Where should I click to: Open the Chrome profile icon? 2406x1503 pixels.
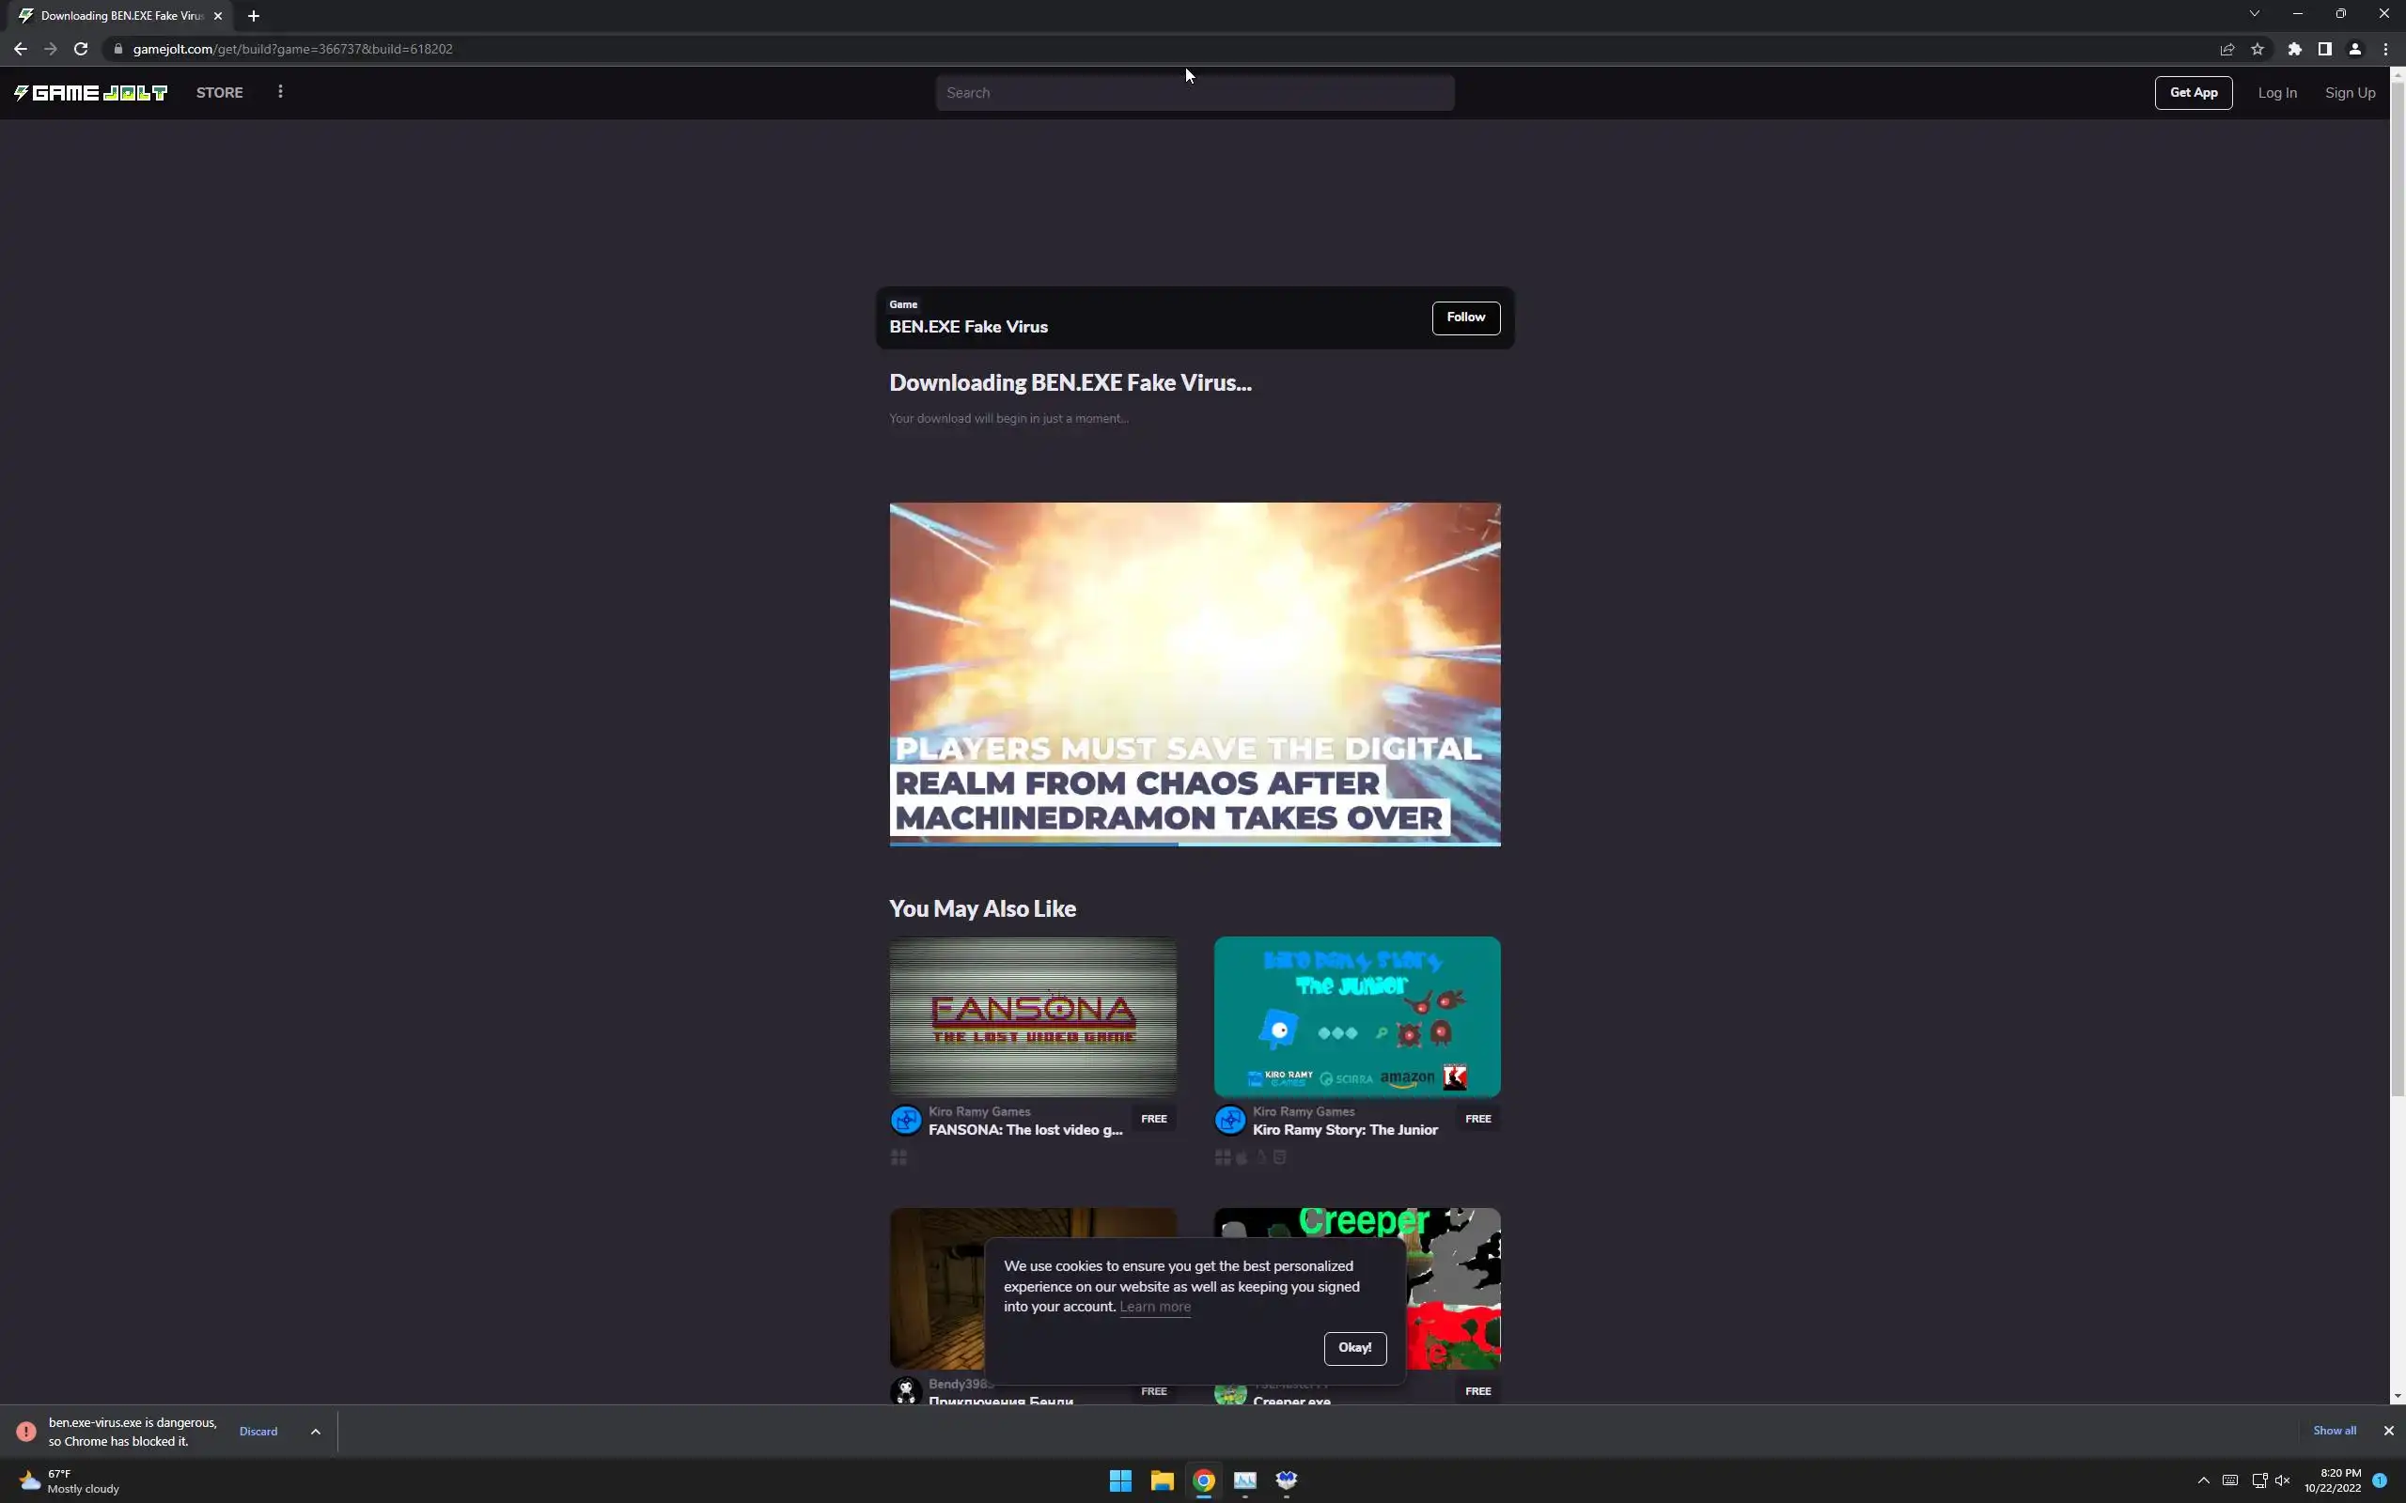coord(2354,49)
